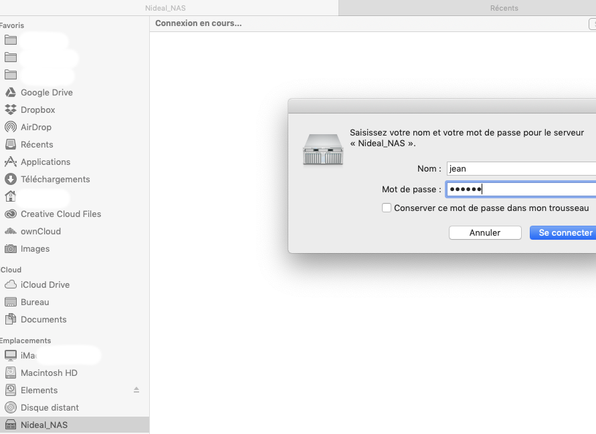Click the Macintosh HD label
The width and height of the screenshot is (596, 434).
(49, 373)
